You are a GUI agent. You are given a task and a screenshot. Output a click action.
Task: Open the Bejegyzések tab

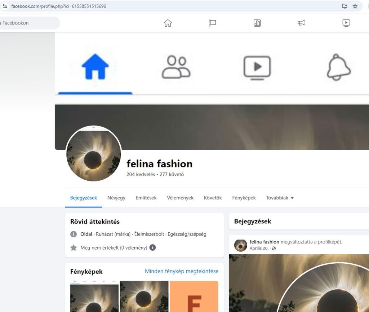click(84, 198)
